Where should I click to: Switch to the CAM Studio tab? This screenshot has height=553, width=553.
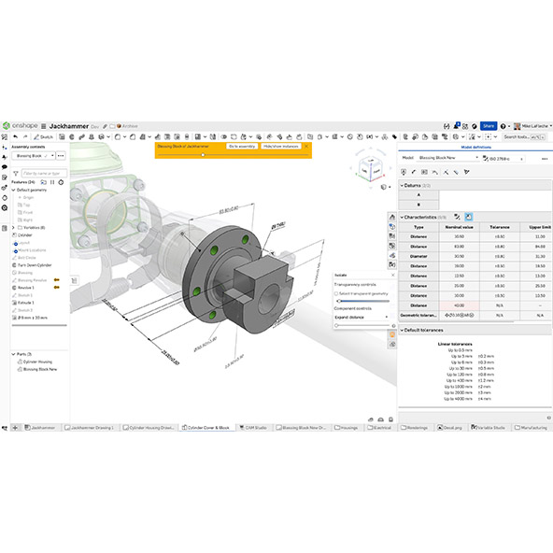(253, 428)
